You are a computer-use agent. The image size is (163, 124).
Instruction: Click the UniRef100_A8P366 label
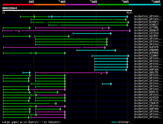tap(146, 70)
